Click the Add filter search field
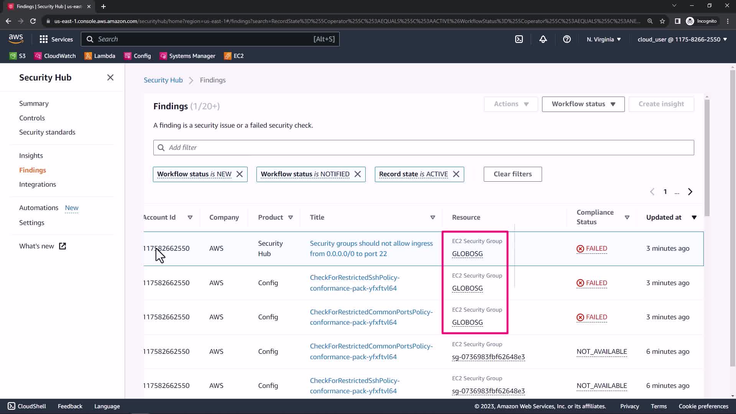This screenshot has width=736, height=414. 423,148
